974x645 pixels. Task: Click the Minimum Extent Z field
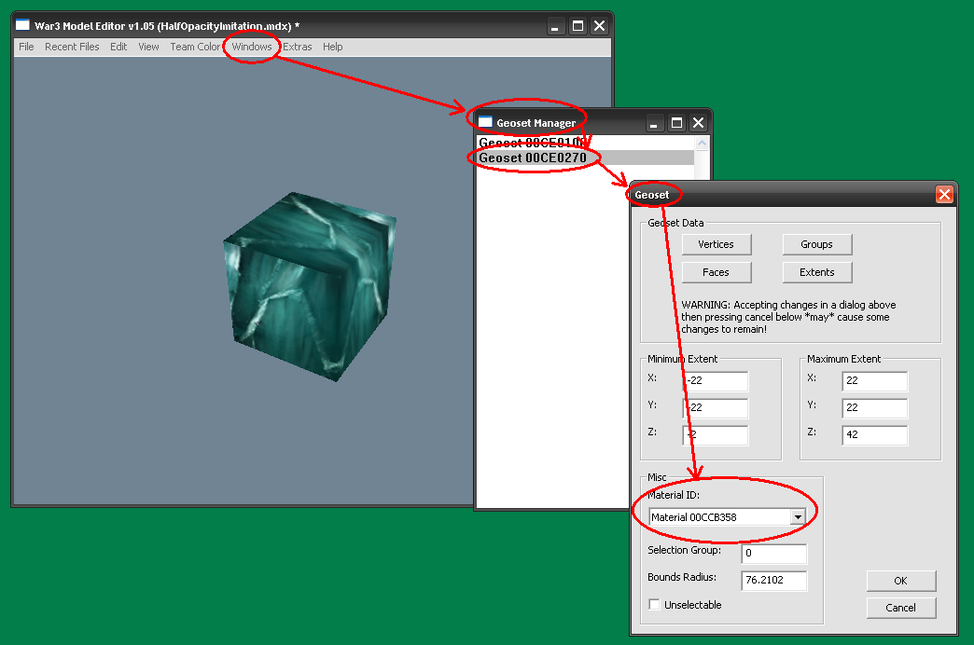pos(716,434)
